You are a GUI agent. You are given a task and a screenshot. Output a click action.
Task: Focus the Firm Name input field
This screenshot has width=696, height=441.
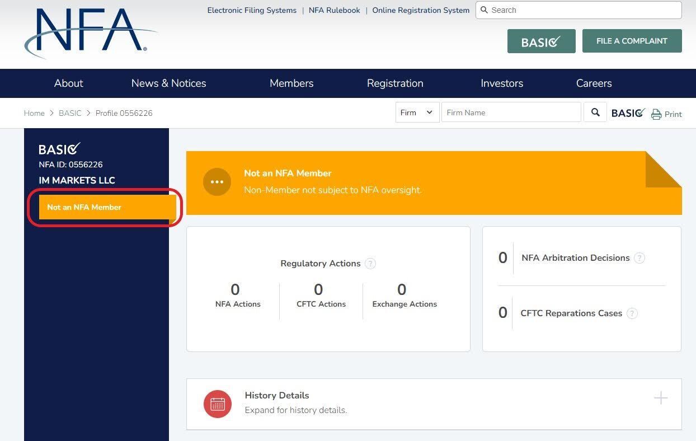511,112
